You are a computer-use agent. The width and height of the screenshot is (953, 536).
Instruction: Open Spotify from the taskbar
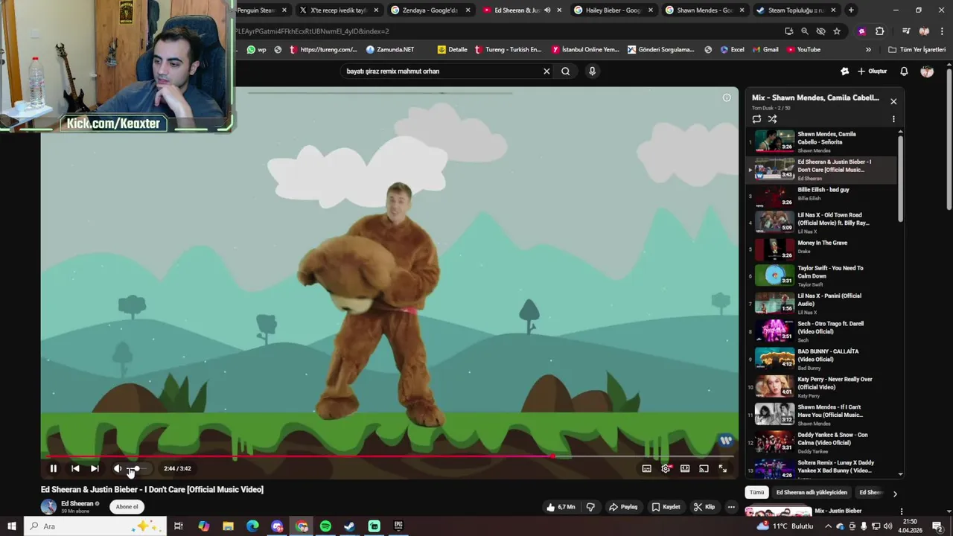pos(325,526)
